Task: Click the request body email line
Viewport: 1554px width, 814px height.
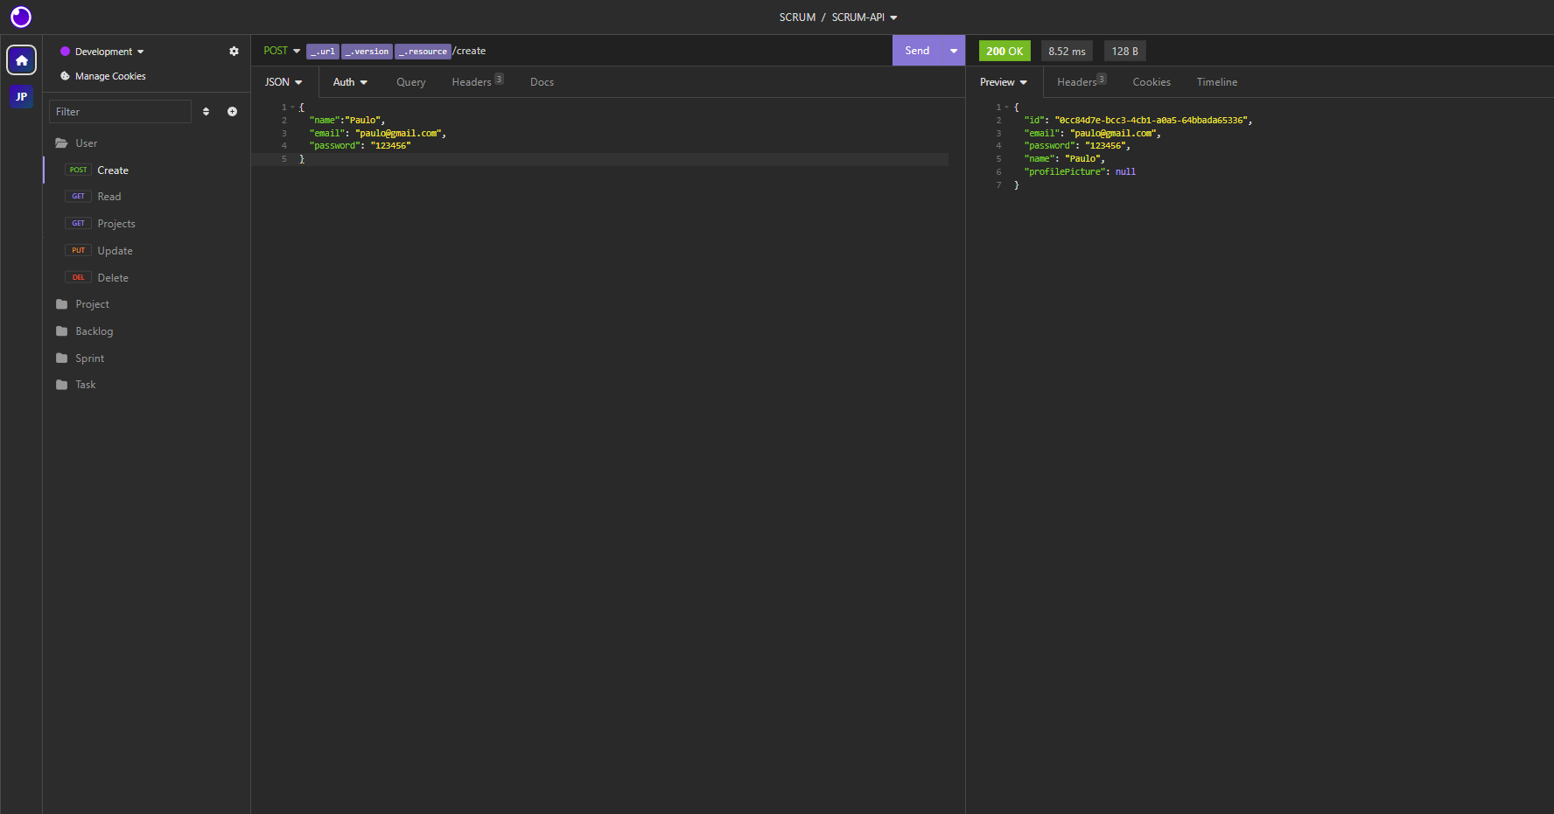Action: click(x=378, y=134)
